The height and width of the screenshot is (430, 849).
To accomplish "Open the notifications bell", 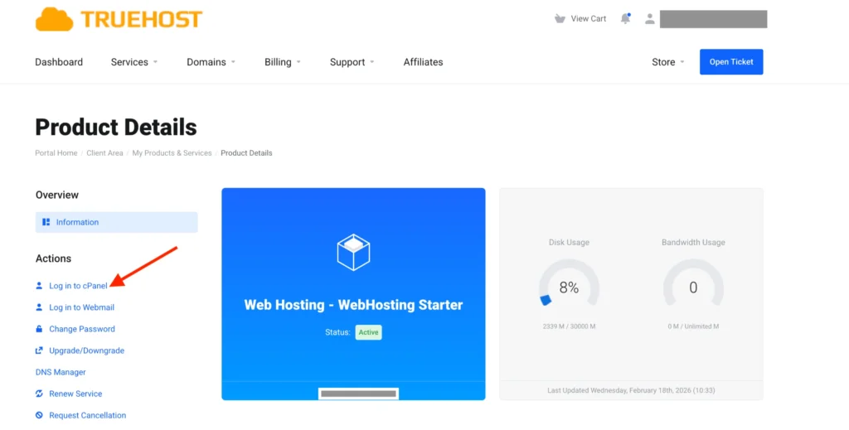I will 625,19.
